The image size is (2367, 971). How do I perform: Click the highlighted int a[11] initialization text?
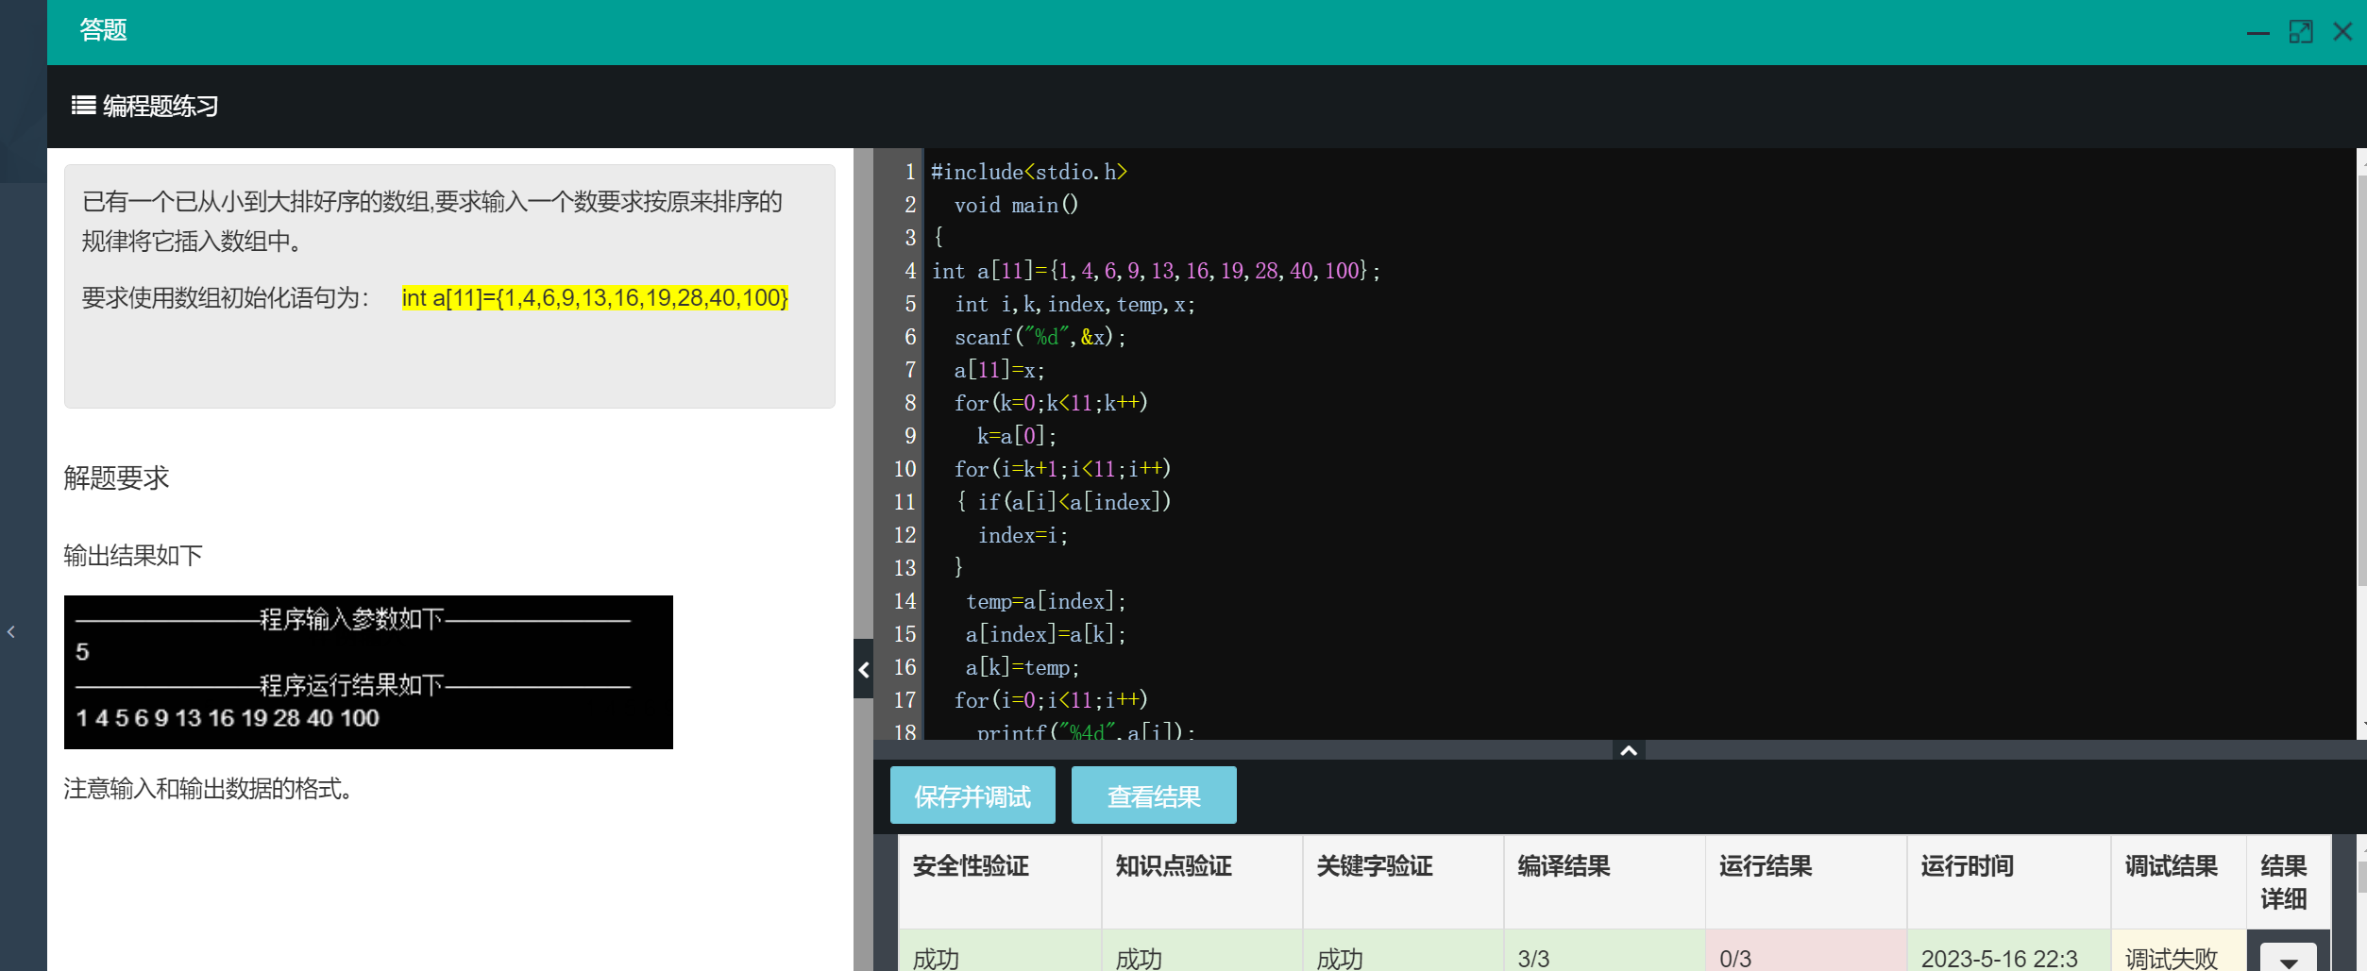coord(595,298)
